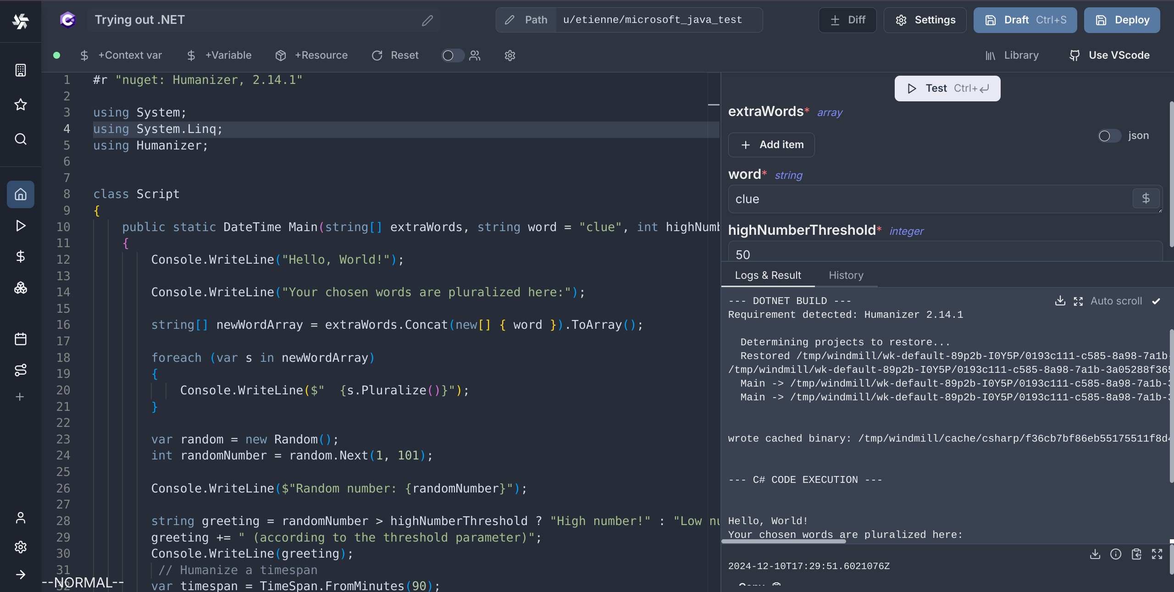Open the Resources cube icon in sidebar
This screenshot has height=592, width=1174.
pos(21,288)
